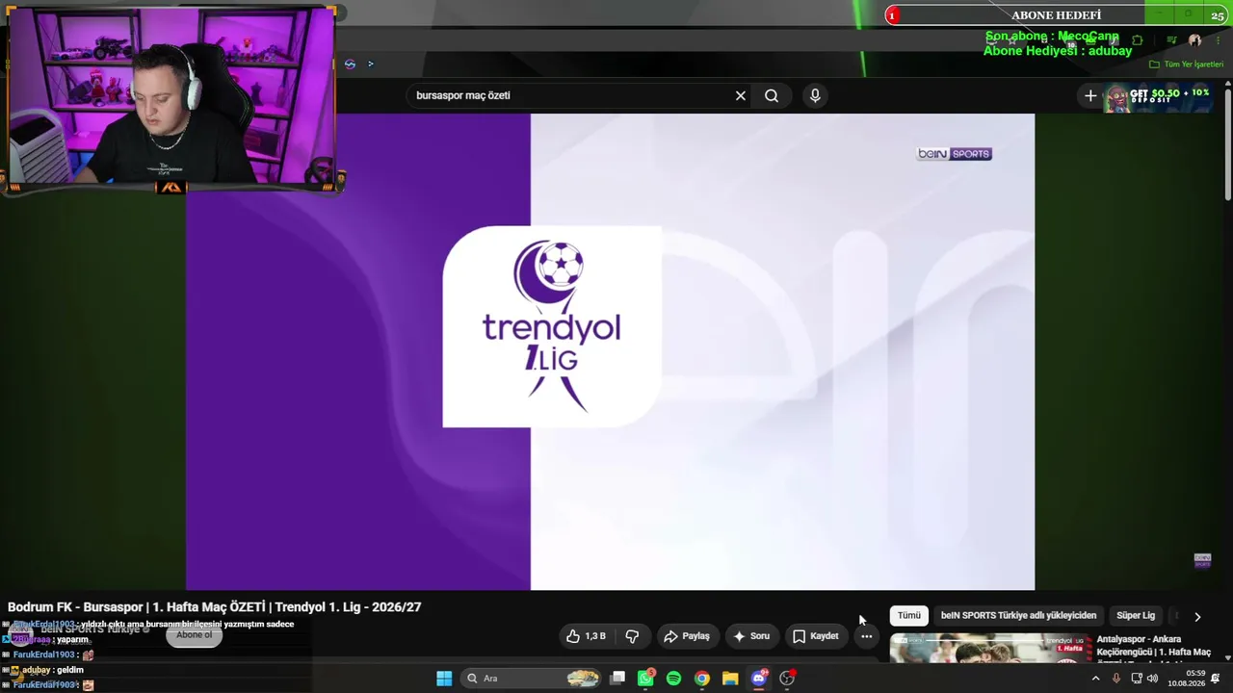Open the Antalyaspor - Ankara Keçiörengücü video thumbnail

pyautogui.click(x=989, y=649)
